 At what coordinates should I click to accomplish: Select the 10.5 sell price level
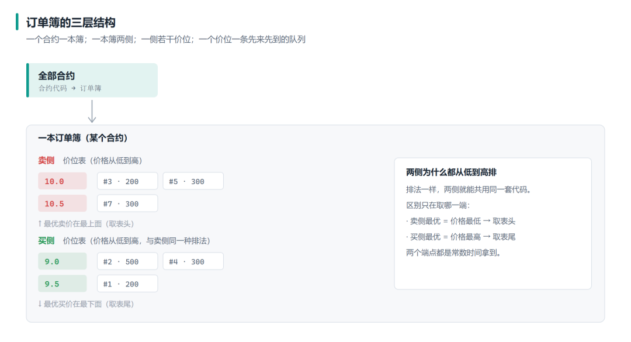63,203
